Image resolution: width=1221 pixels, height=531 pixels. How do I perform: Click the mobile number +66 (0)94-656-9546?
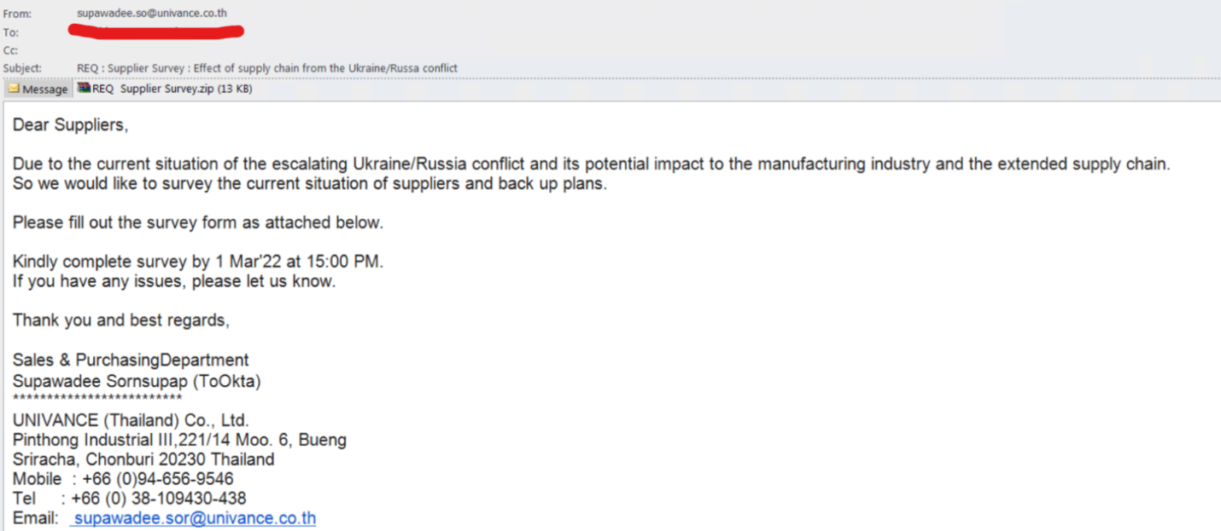pyautogui.click(x=157, y=479)
